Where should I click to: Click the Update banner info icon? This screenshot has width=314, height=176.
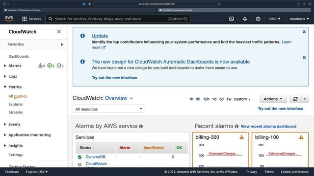pos(82,36)
